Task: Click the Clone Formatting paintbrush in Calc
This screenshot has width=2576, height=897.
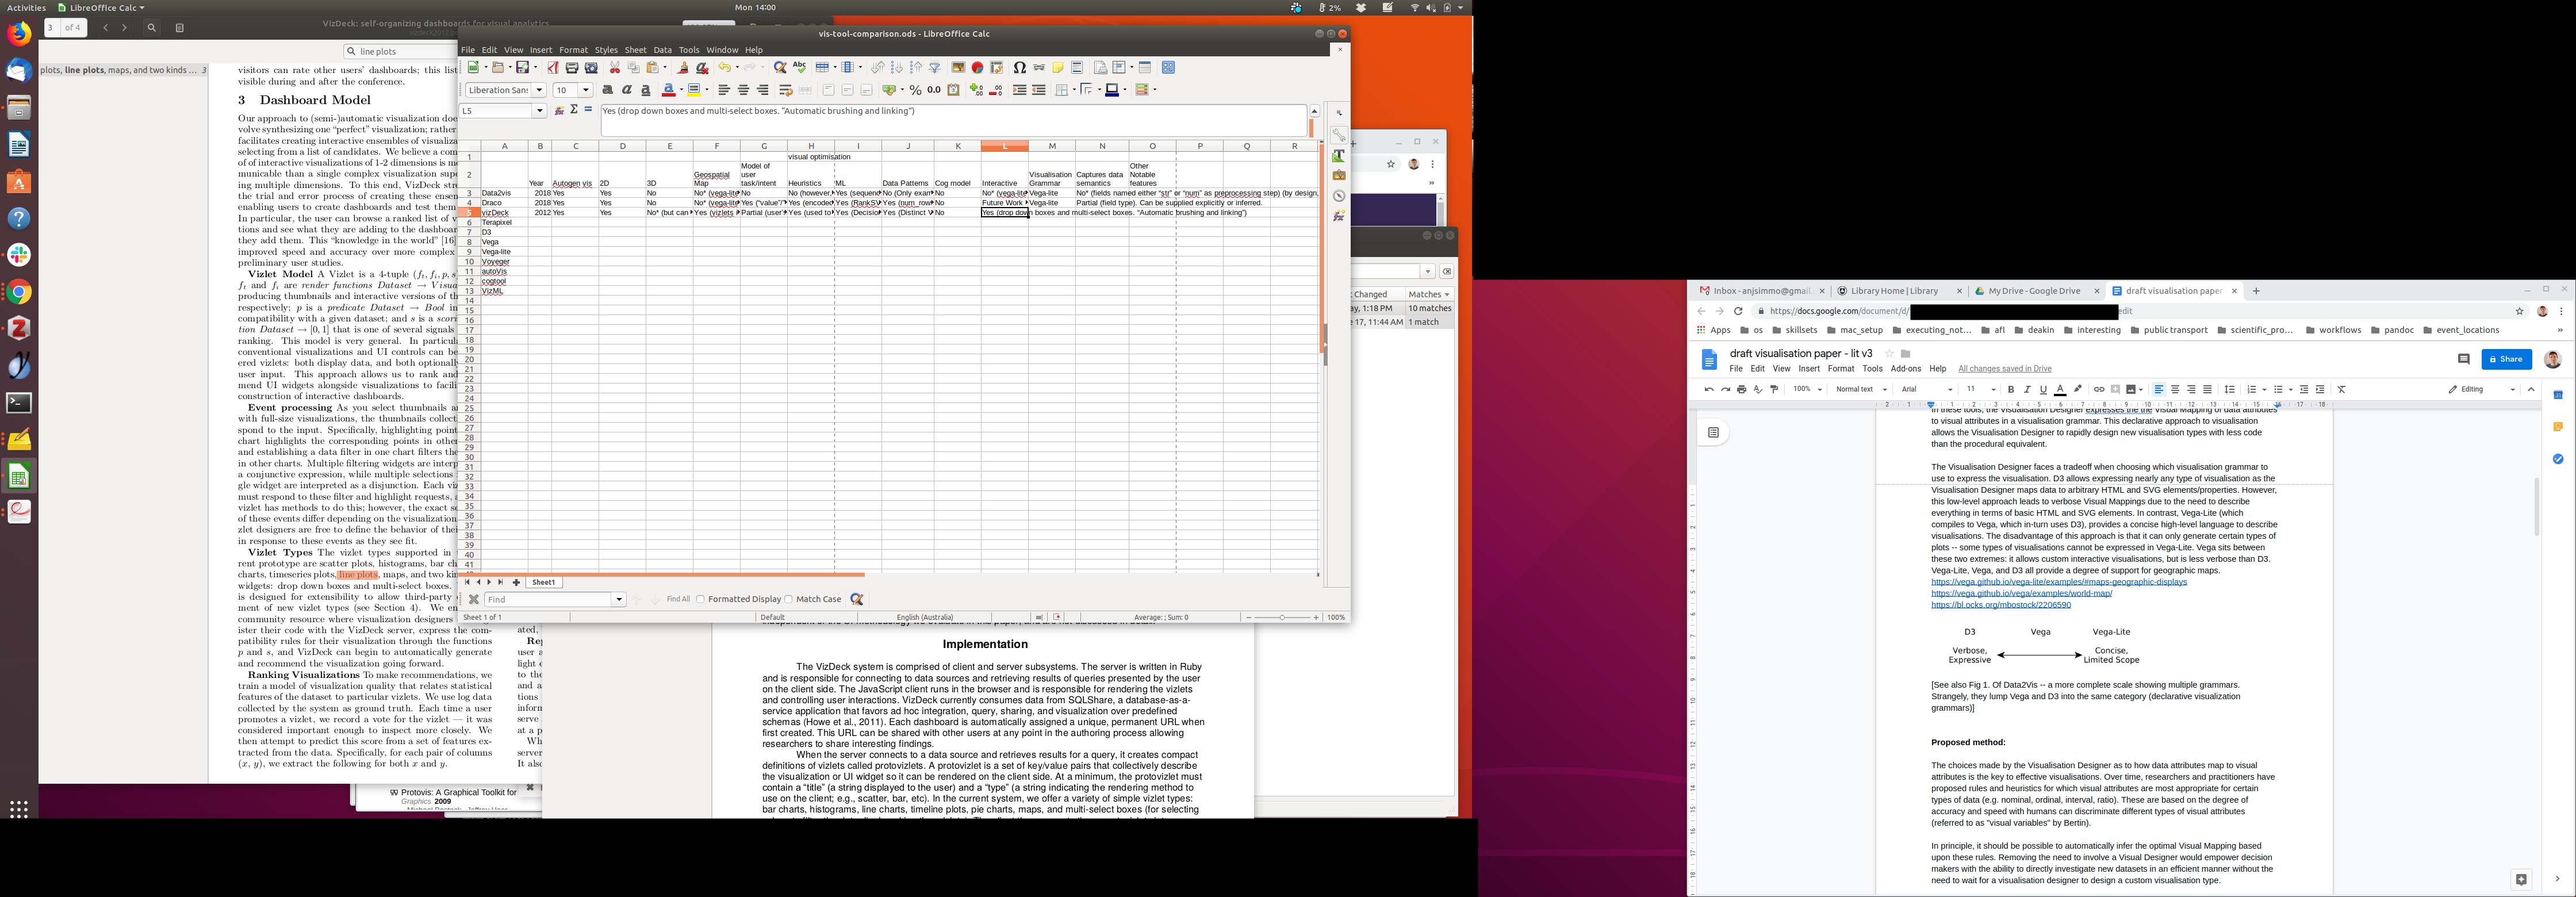Action: tap(683, 68)
